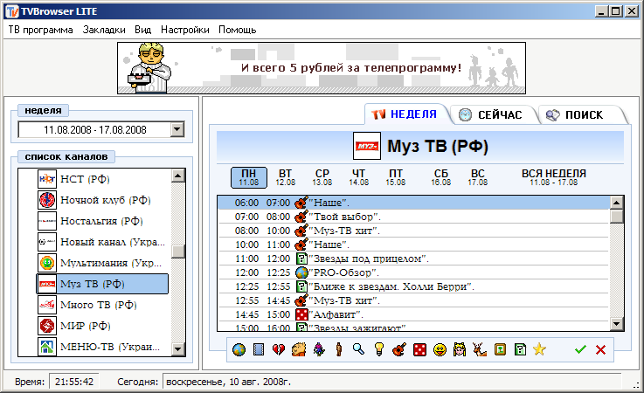This screenshot has width=644, height=393.
Task: Click the framed picture filter icon
Action: (500, 350)
